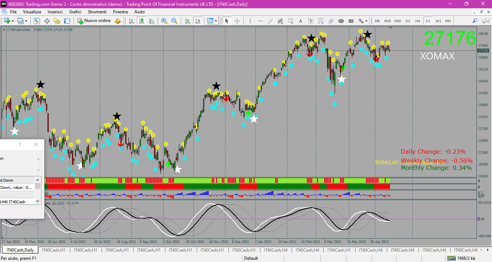Select the '1440 IT40Cash' row in dialog

pyautogui.click(x=17, y=202)
